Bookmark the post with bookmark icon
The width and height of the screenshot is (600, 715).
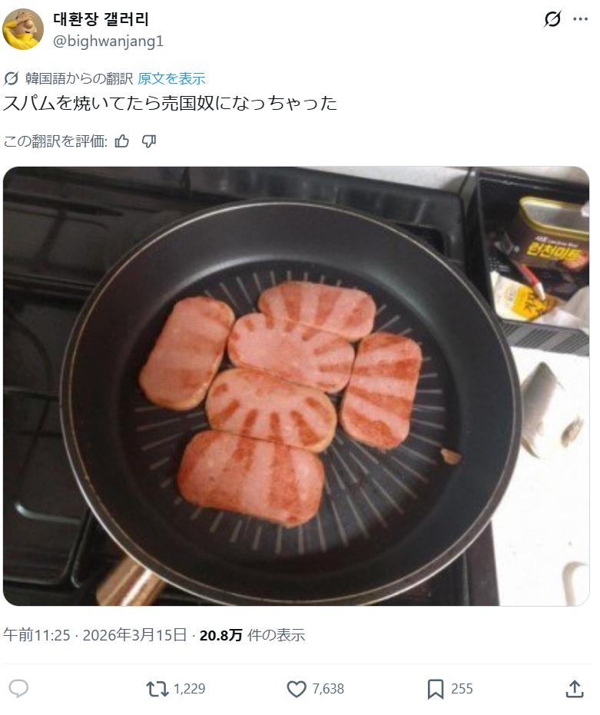pyautogui.click(x=436, y=689)
